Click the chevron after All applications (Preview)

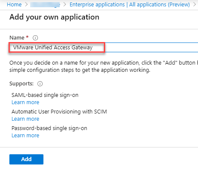(x=195, y=5)
